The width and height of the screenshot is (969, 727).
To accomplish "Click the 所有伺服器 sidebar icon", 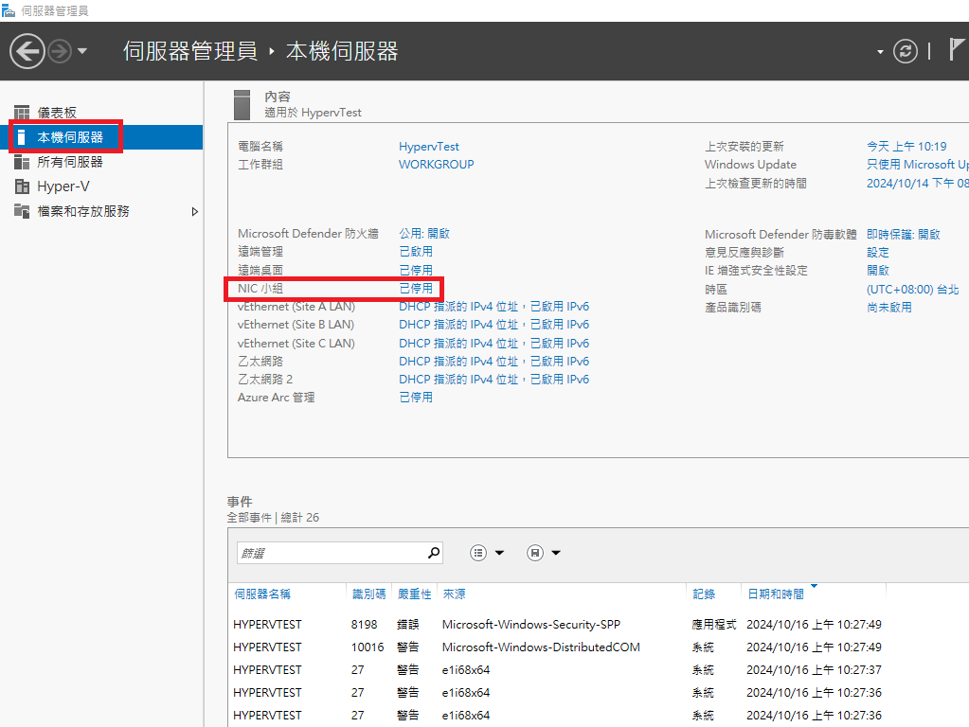I will [22, 162].
